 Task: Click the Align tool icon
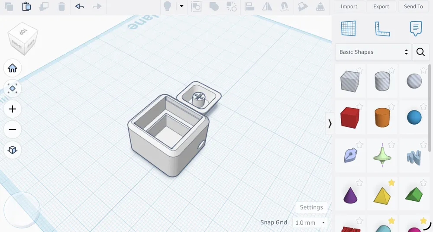click(249, 6)
